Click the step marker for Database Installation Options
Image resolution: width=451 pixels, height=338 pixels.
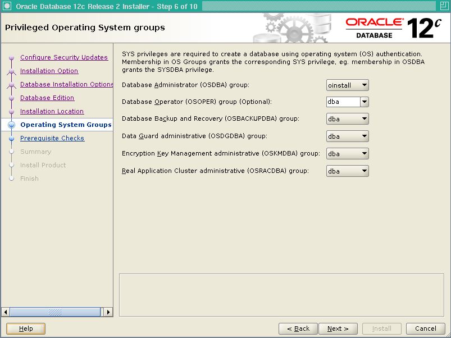11,84
